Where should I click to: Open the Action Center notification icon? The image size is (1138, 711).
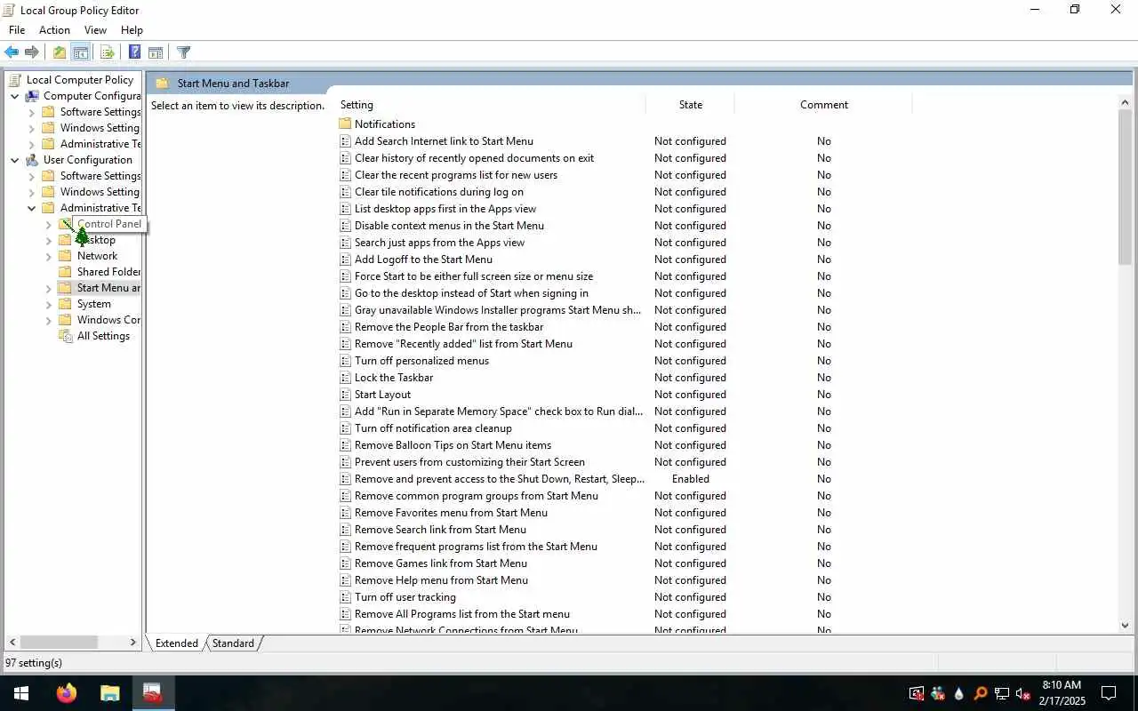pos(1110,693)
